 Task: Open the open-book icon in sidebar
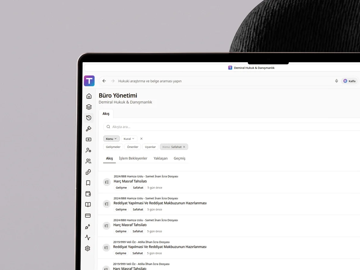pos(88,204)
